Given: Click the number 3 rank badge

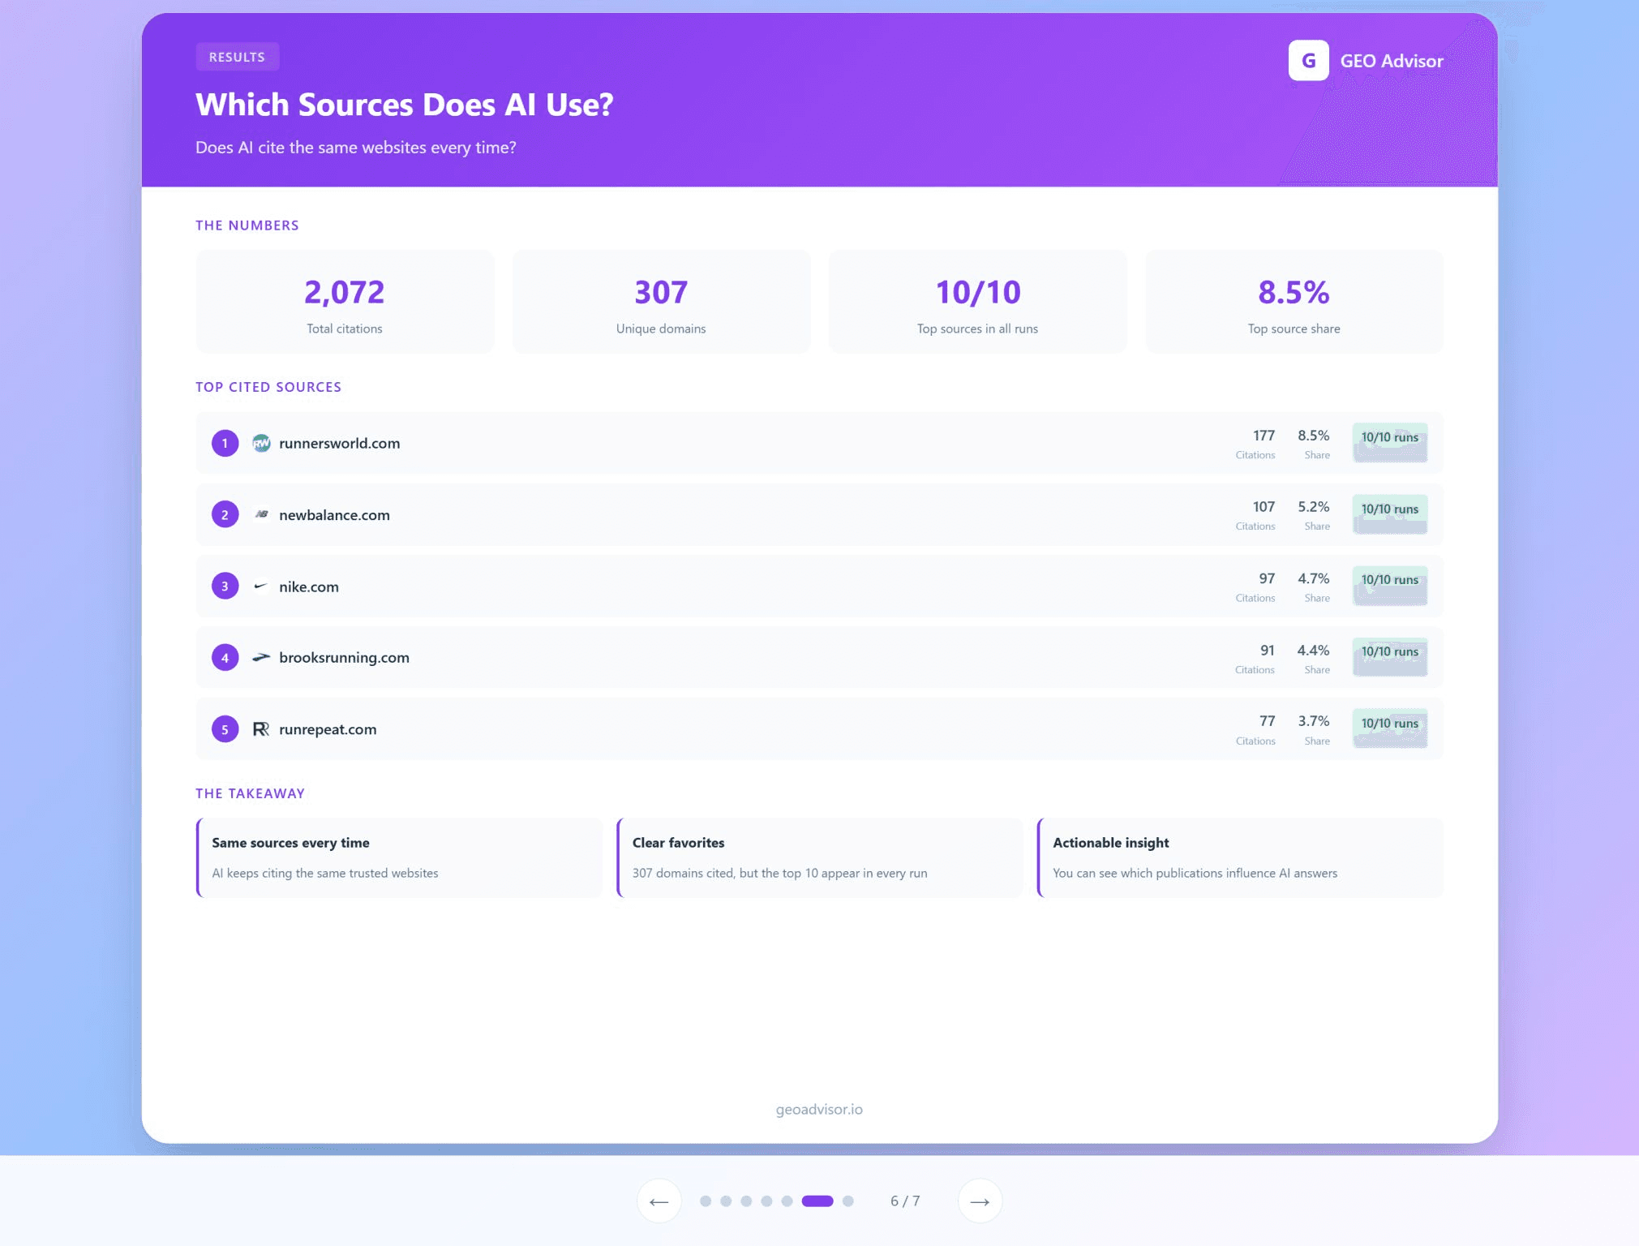Looking at the screenshot, I should click(225, 586).
